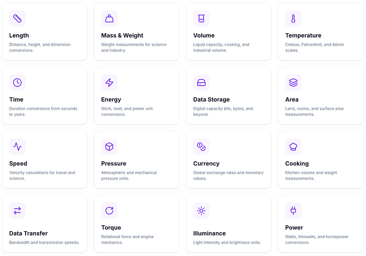This screenshot has height=256, width=366.
Task: Click the lightning bolt icon for Energy
Action: click(x=109, y=82)
